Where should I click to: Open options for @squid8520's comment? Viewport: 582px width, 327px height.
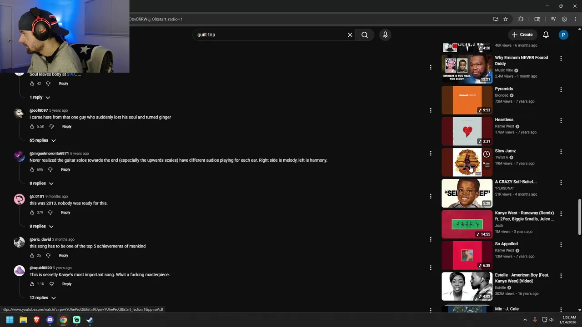click(x=431, y=268)
